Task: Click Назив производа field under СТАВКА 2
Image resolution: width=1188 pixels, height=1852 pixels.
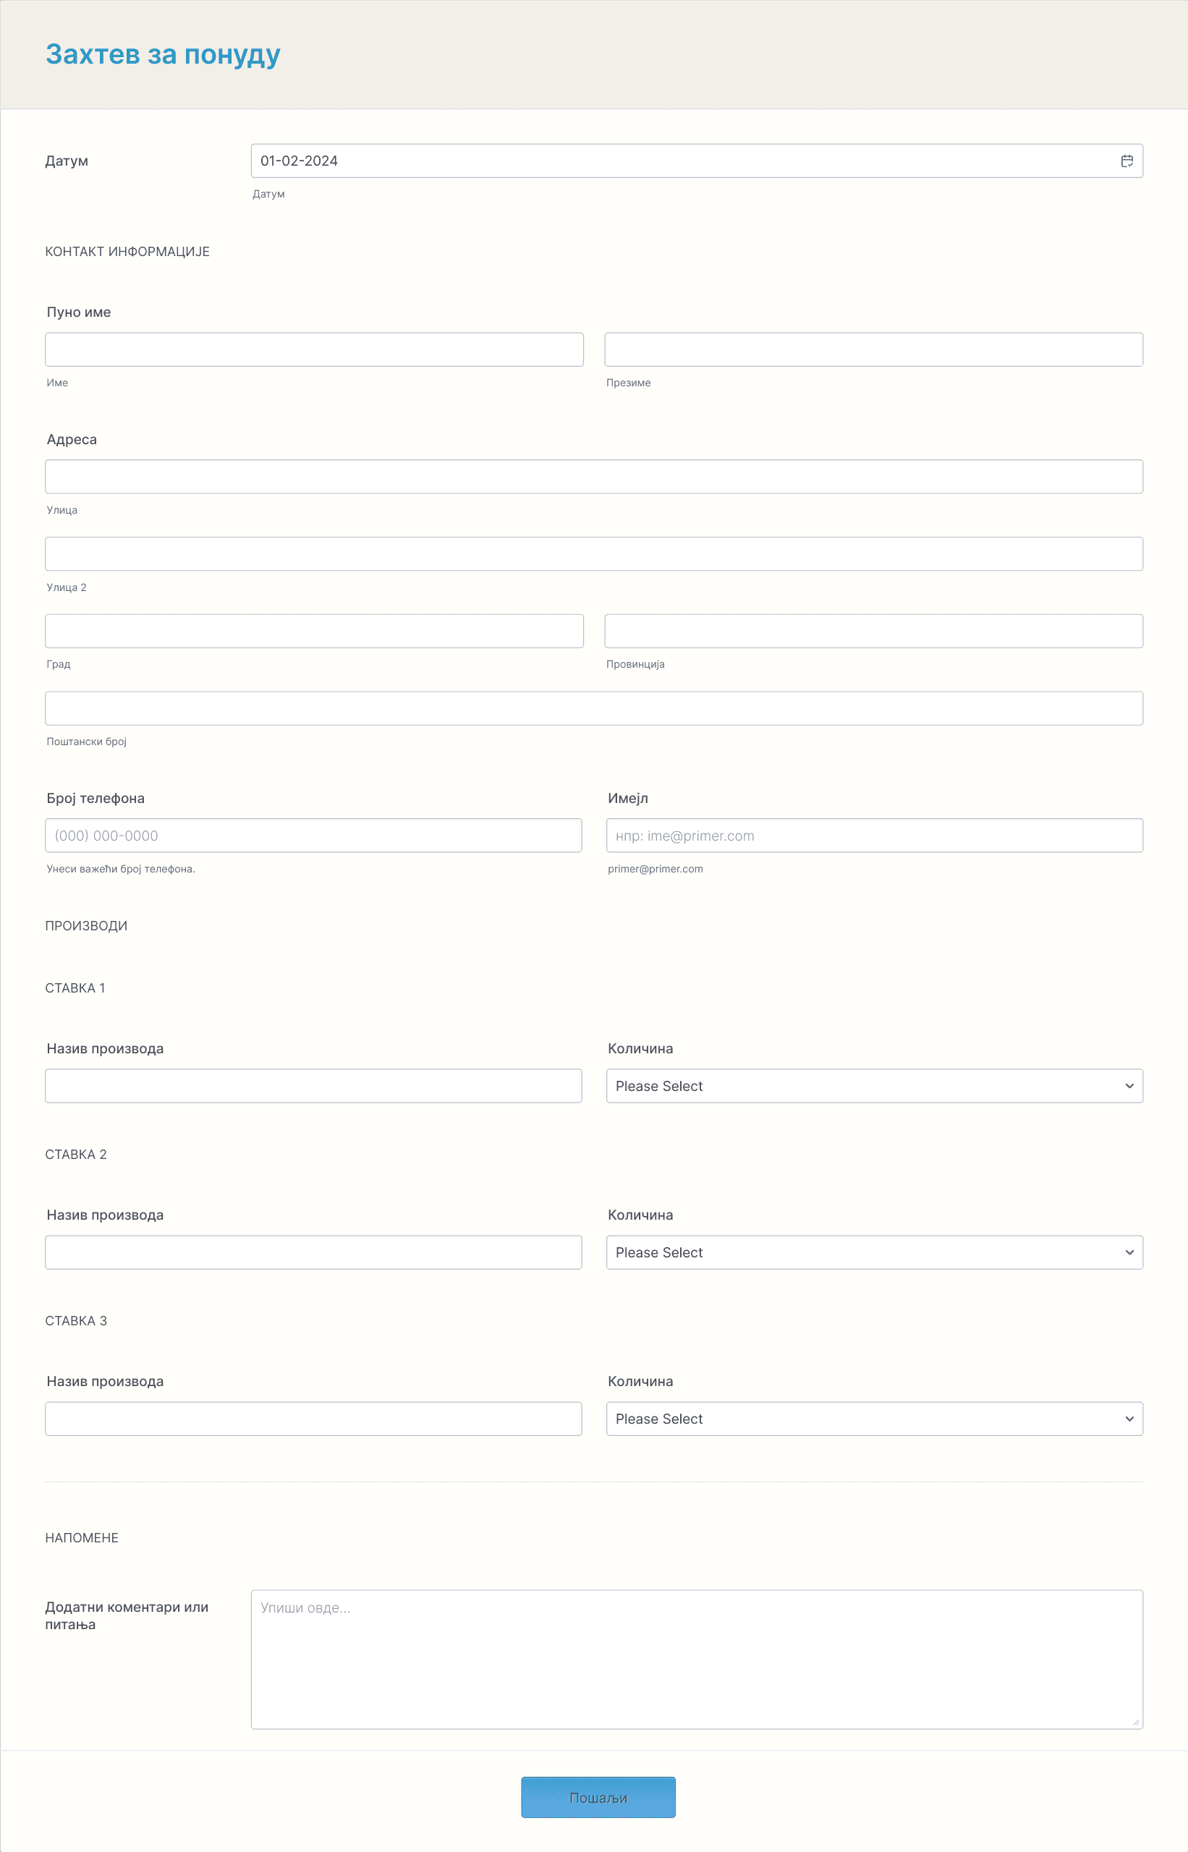Action: pos(313,1253)
